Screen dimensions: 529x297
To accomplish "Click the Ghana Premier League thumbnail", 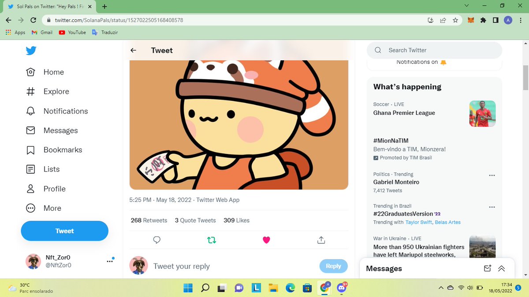I will [482, 114].
